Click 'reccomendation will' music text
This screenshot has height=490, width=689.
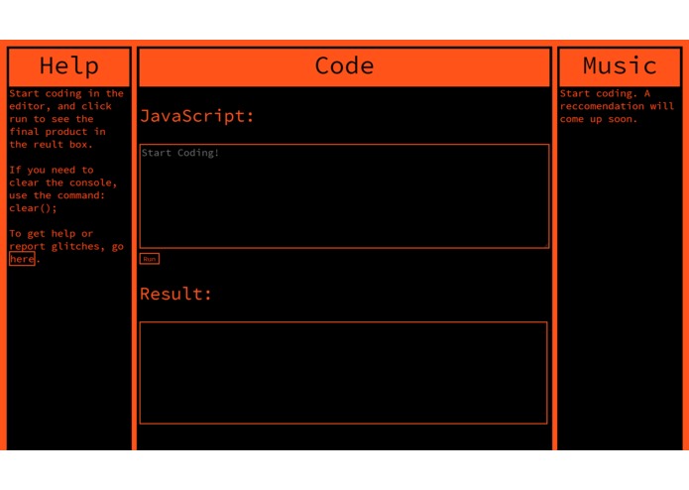point(617,106)
